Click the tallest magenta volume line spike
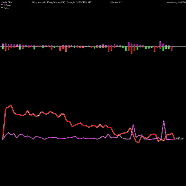This screenshot has height=186, width=186. (164, 121)
